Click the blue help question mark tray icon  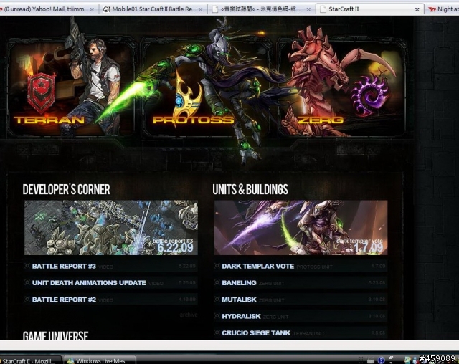click(x=381, y=360)
